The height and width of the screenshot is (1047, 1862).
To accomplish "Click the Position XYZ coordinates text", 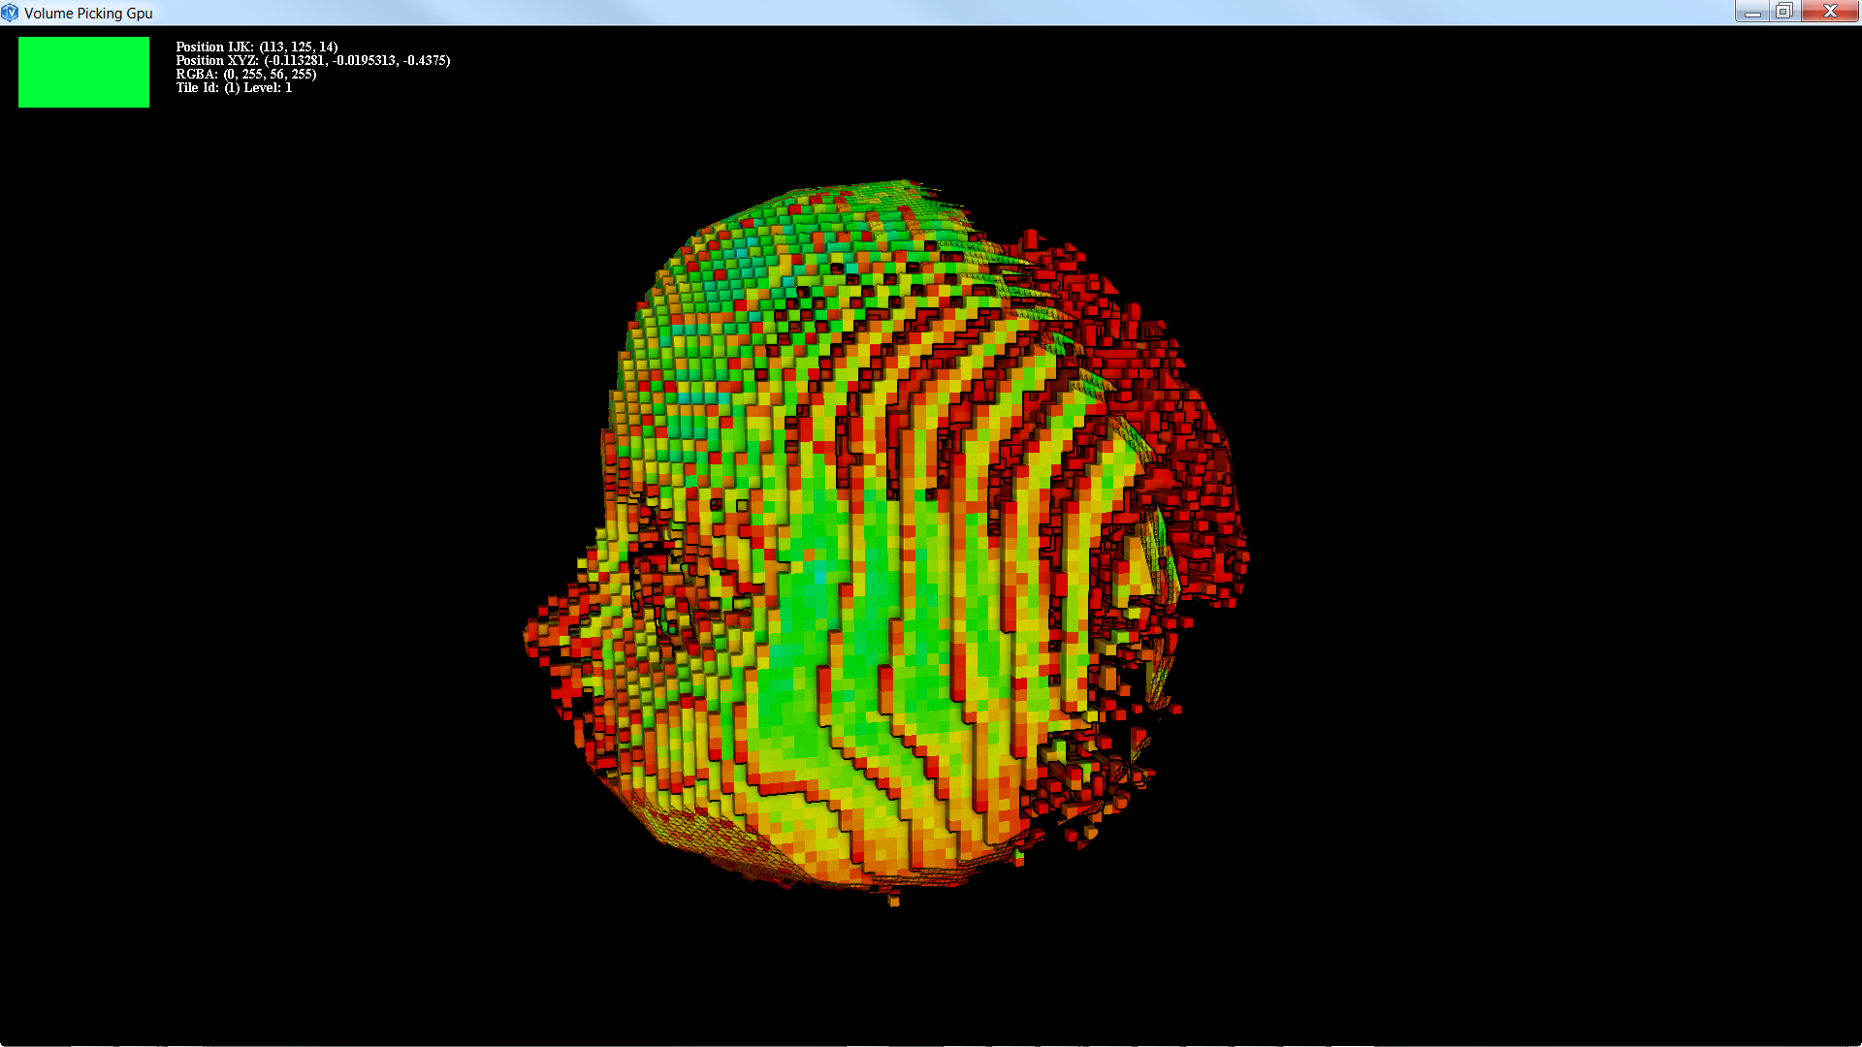I will click(x=312, y=60).
